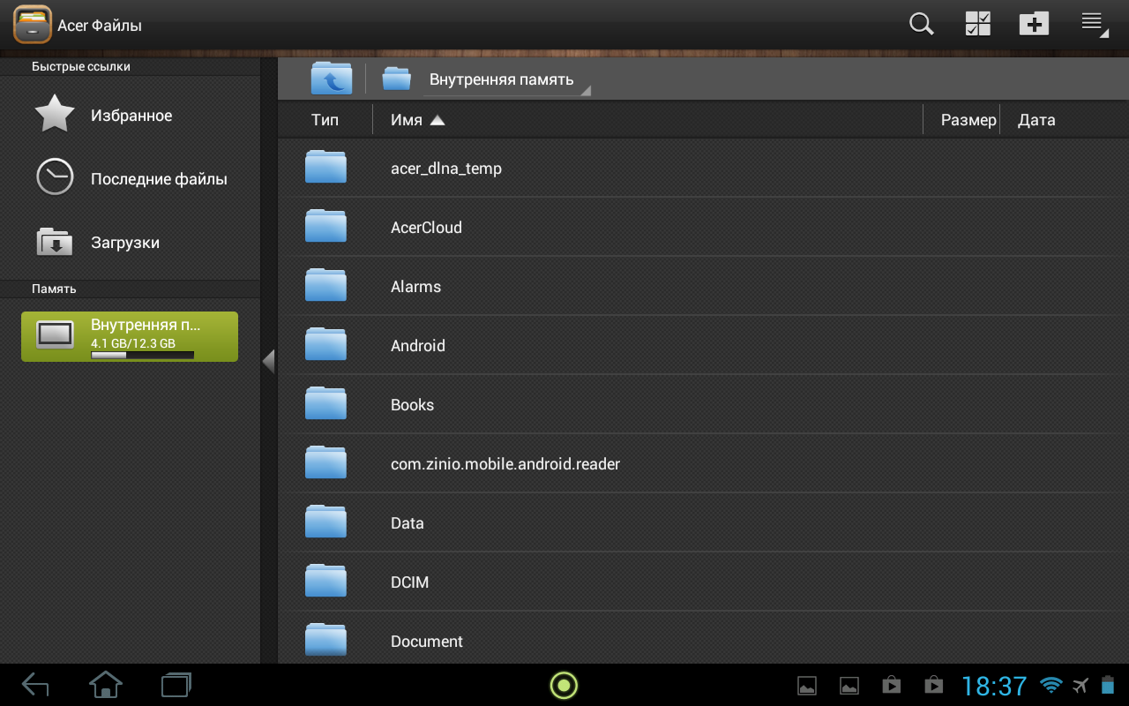
Task: Select the internal storage device icon
Action: (x=55, y=334)
